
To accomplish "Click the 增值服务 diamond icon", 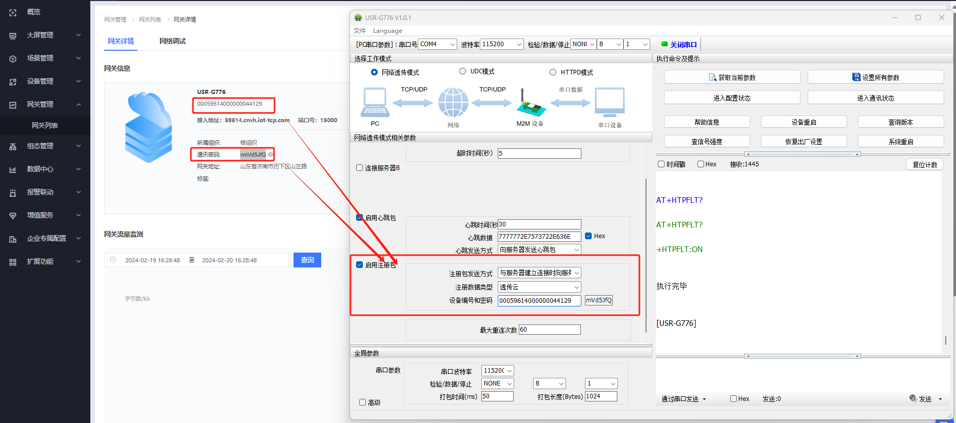I will [13, 216].
